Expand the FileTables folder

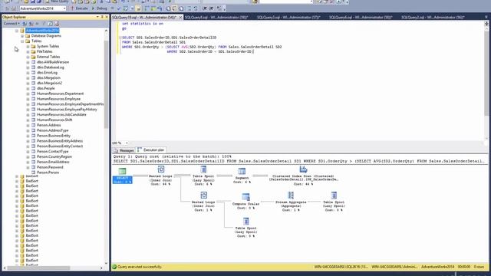(28, 51)
